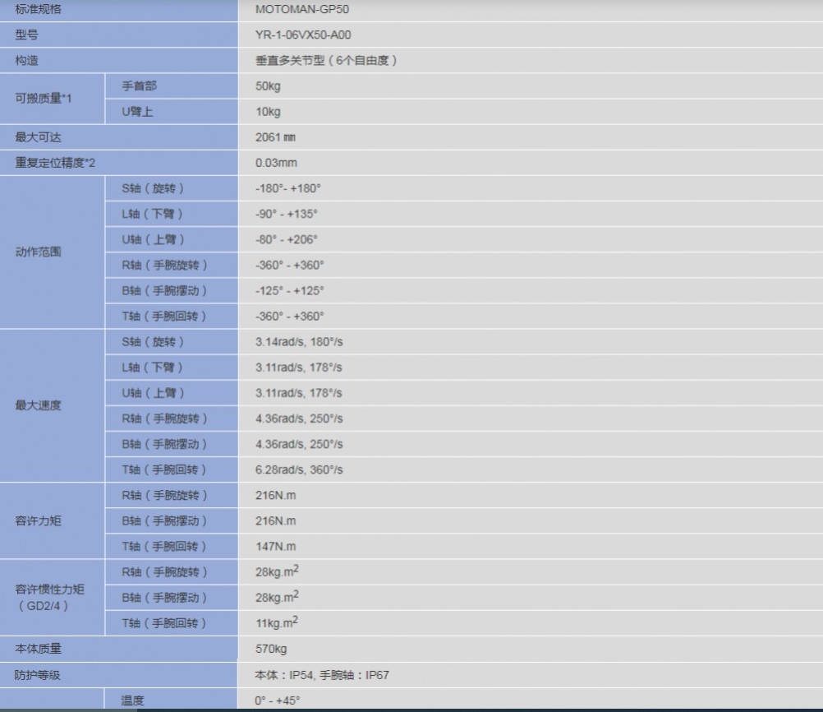Click the 构造 row label

click(x=26, y=60)
